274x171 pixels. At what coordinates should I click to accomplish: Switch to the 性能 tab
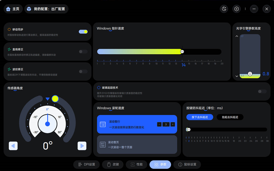[136, 164]
